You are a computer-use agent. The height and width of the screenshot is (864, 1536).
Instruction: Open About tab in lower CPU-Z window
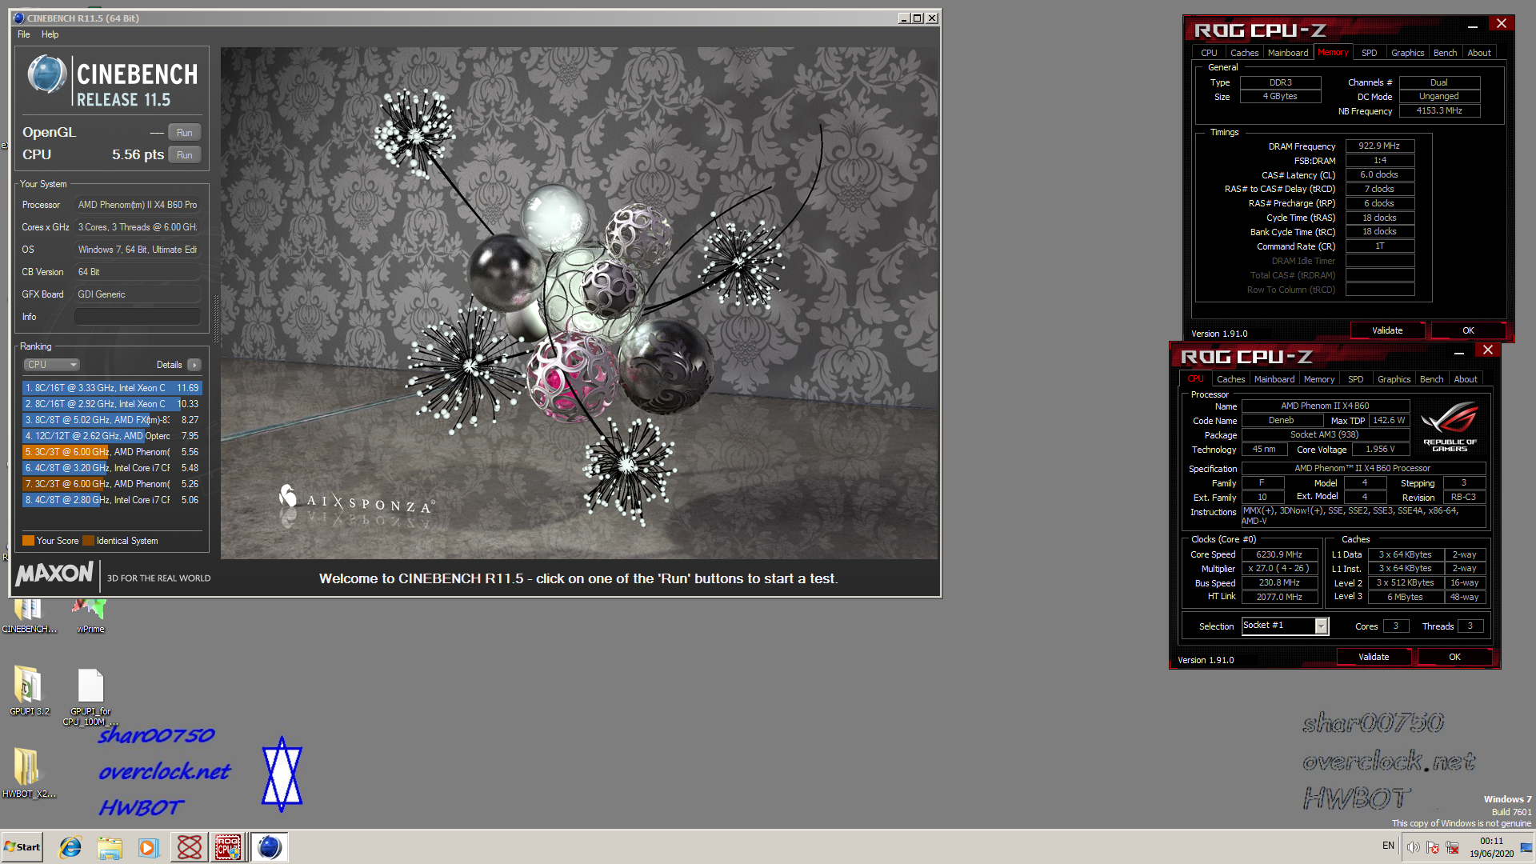[1465, 379]
